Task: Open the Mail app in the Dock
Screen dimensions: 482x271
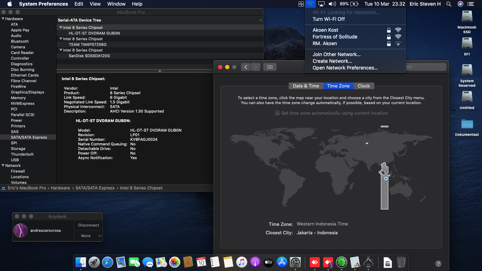Action: [121, 262]
